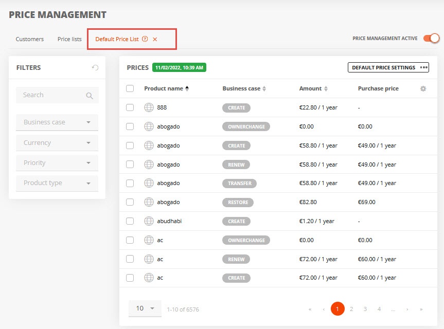This screenshot has width=444, height=329.
Task: Open the Priority filter dropdown
Action: pyautogui.click(x=57, y=163)
